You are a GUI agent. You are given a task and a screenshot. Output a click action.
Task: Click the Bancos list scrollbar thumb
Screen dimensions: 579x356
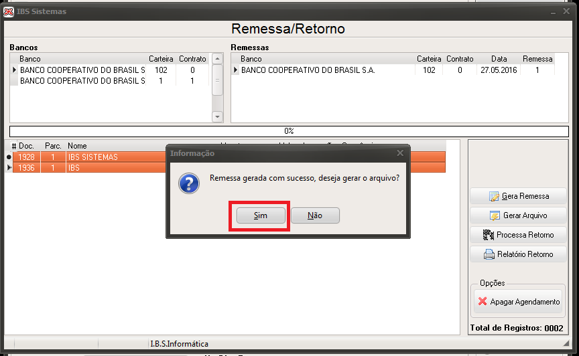point(218,80)
